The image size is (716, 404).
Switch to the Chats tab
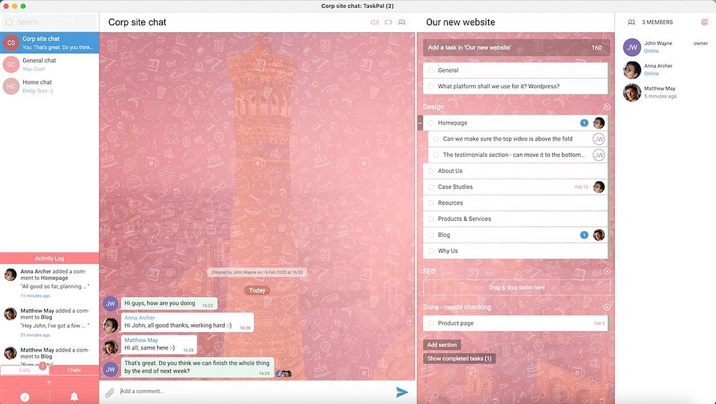click(x=73, y=370)
